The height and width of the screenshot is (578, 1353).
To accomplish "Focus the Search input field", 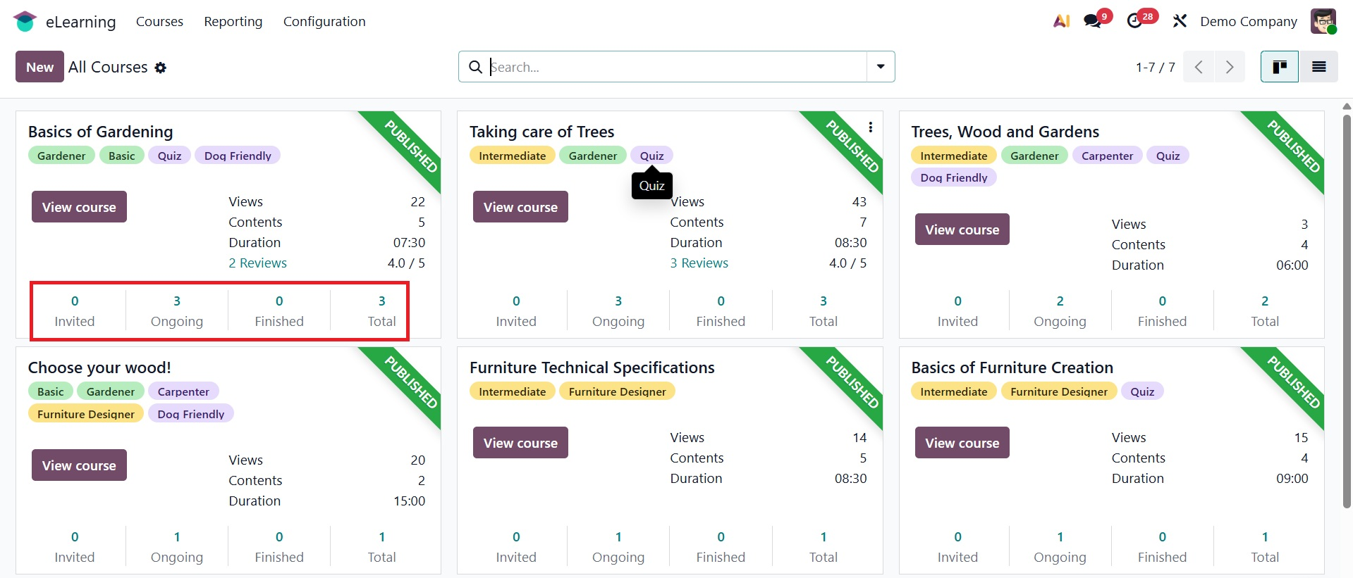I will [677, 67].
